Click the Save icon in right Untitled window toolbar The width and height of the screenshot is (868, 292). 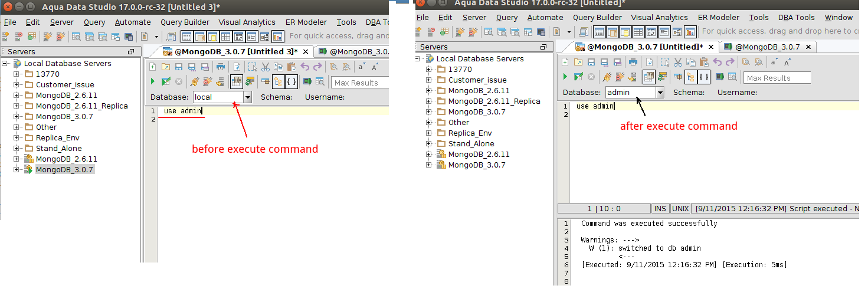pyautogui.click(x=591, y=62)
